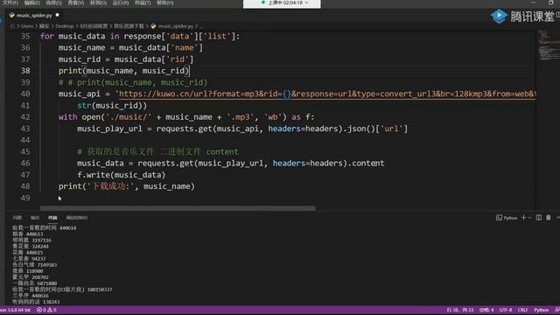
Task: Click terminal output line '七里香 94237'
Action: point(29,259)
